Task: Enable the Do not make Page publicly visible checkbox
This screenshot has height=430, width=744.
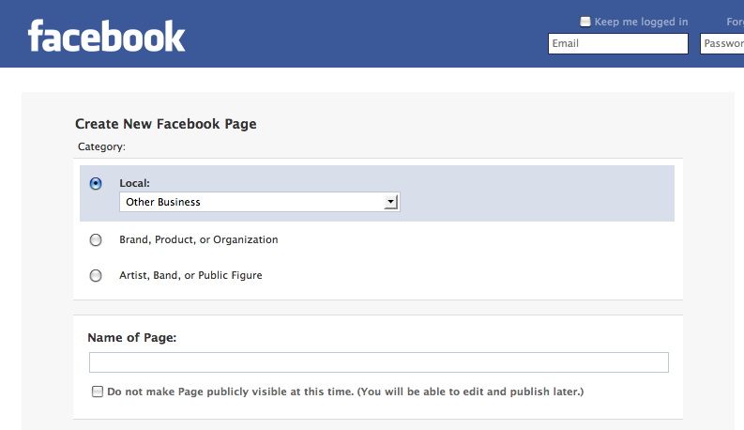Action: click(98, 392)
